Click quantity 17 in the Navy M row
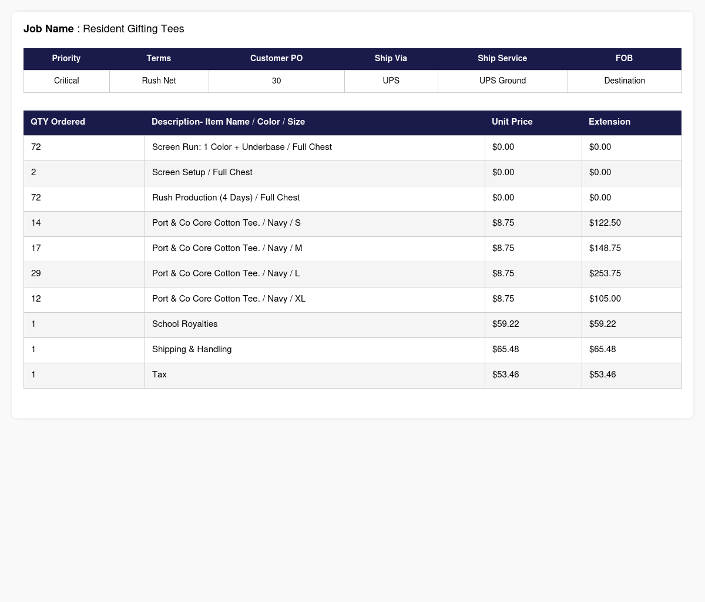 point(84,249)
